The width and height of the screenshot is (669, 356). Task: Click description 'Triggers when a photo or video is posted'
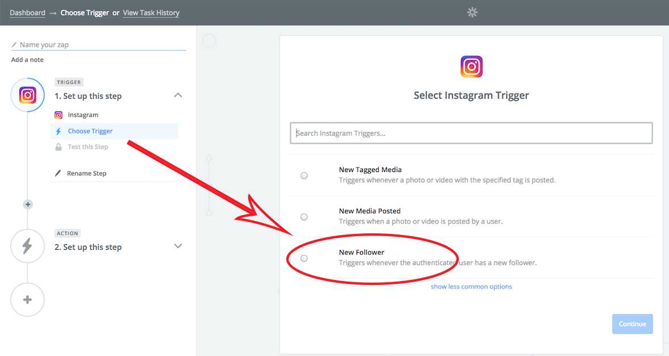421,221
